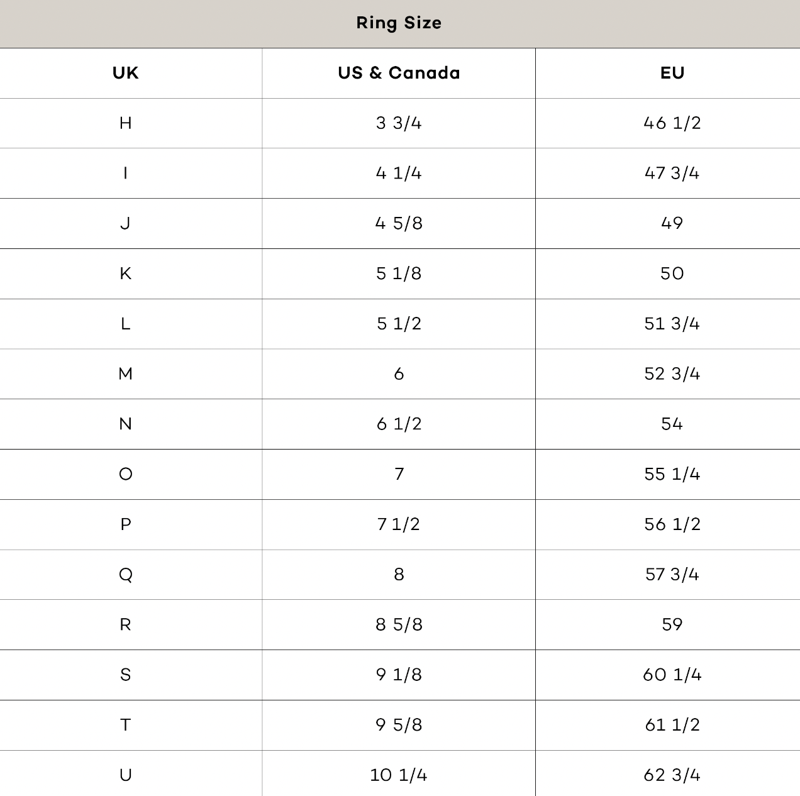Click US size 10 1/4 cell
Image resolution: width=800 pixels, height=796 pixels.
(399, 775)
